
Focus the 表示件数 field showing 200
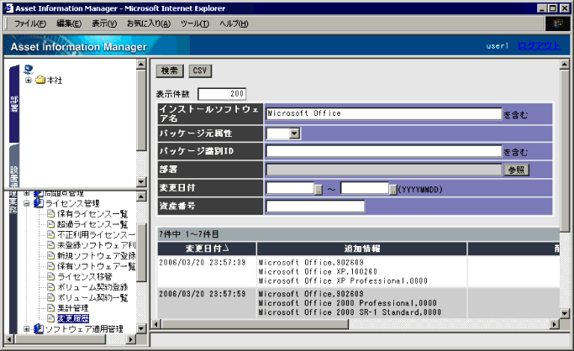tap(222, 94)
